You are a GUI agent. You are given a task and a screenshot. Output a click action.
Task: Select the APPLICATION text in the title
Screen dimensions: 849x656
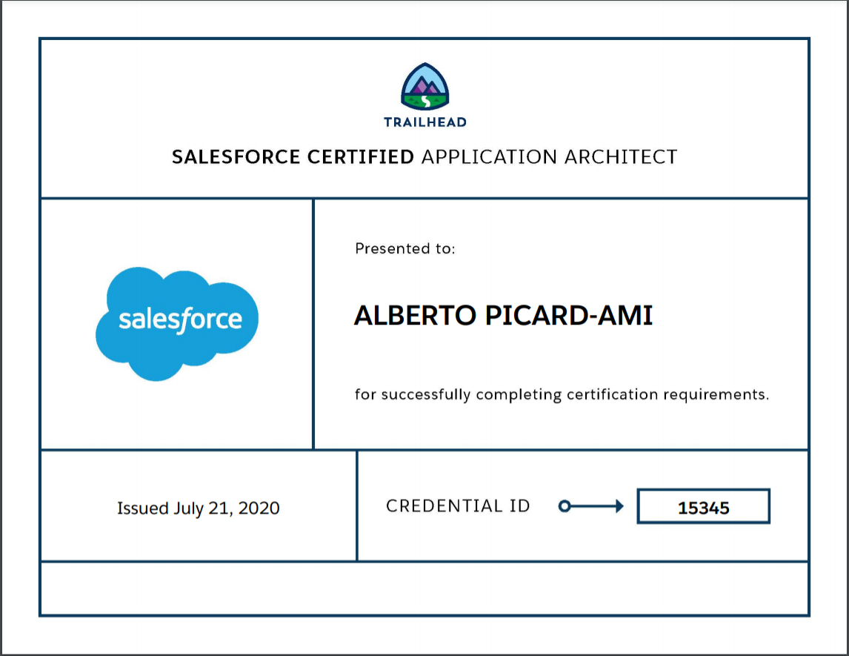489,157
